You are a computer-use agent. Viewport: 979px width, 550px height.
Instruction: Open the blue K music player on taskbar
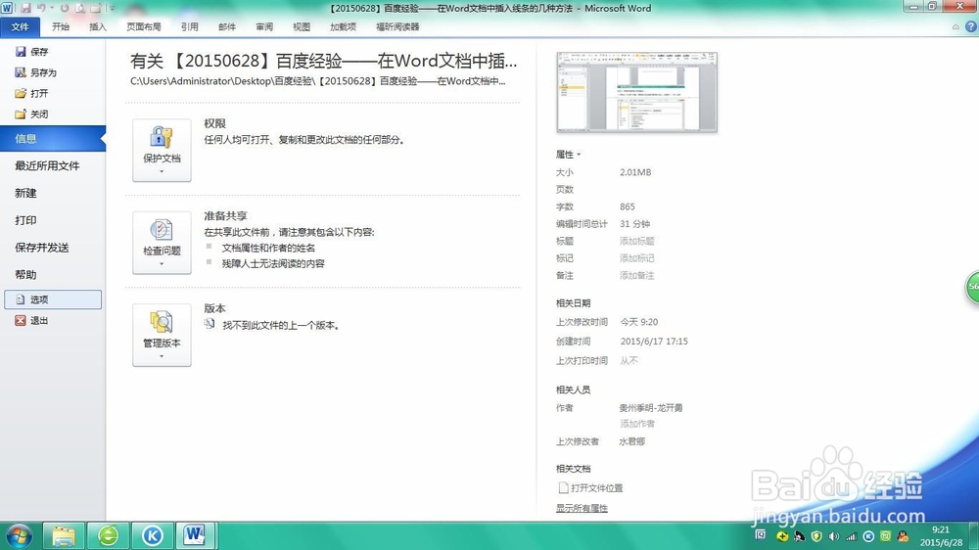coord(153,535)
